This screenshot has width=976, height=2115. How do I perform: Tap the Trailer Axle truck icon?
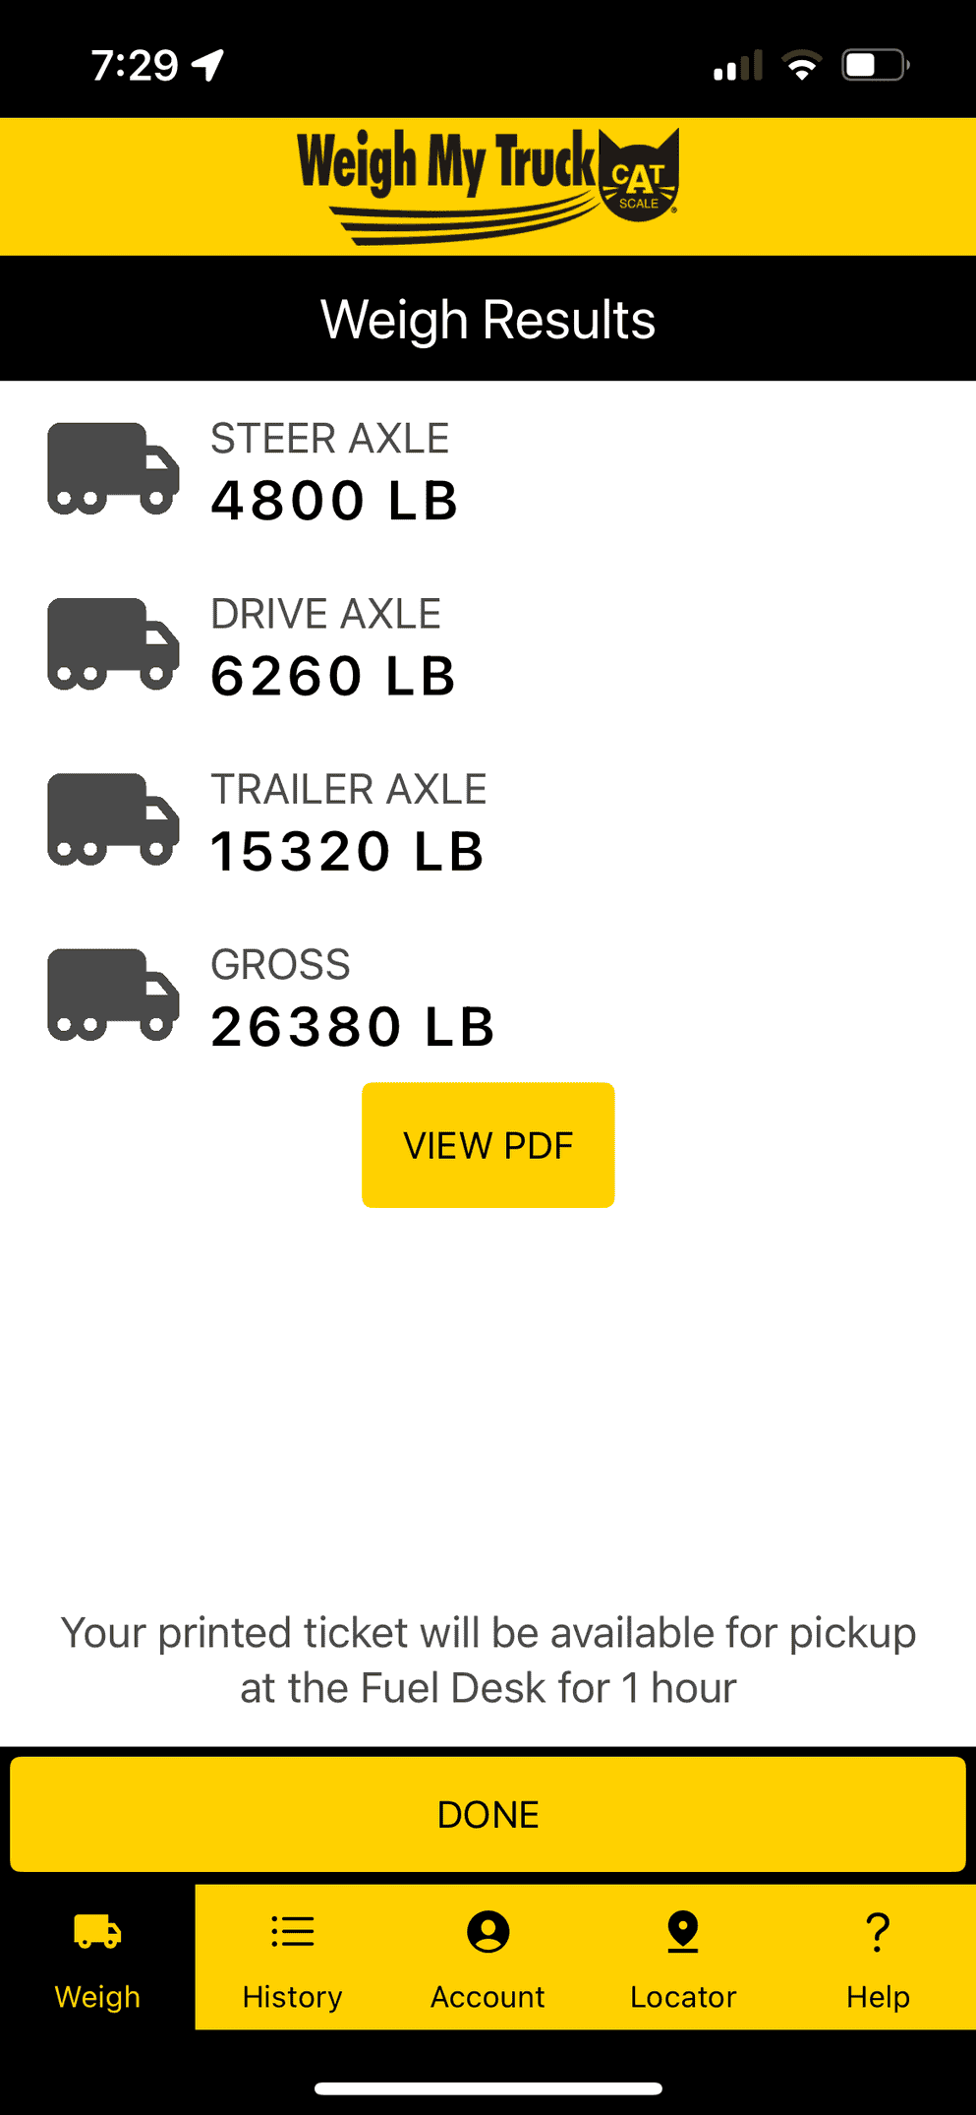coord(113,819)
